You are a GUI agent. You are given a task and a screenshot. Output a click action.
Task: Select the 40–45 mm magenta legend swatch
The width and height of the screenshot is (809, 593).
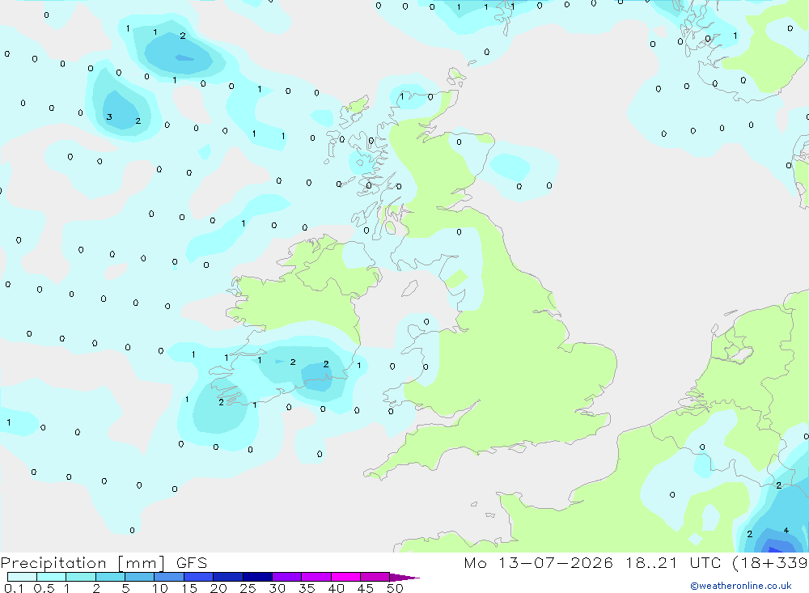point(345,577)
